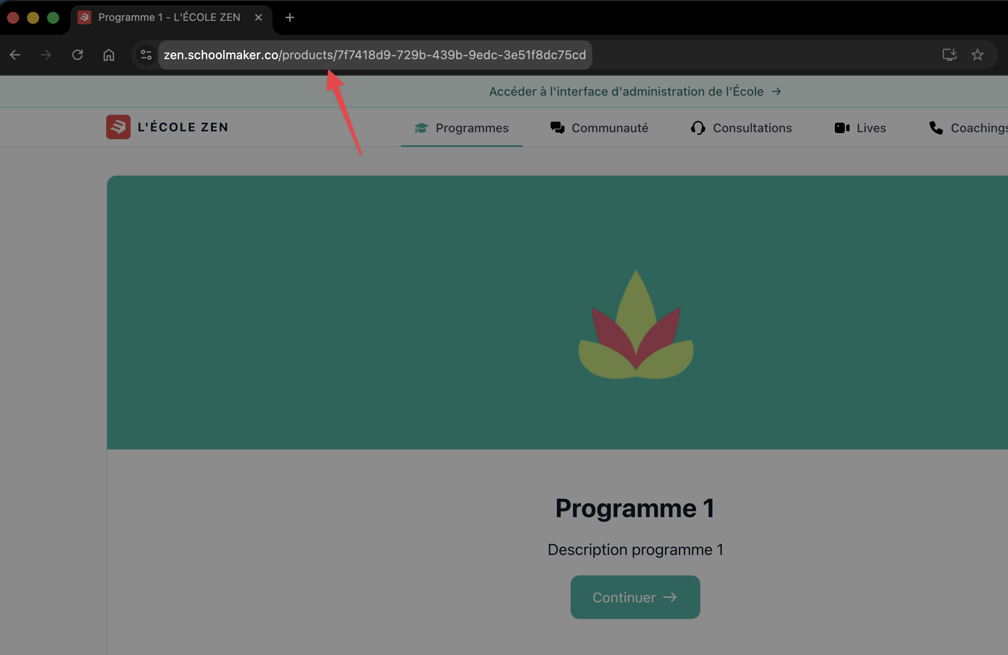Click the browser forward arrow
1008x655 pixels.
[x=46, y=55]
